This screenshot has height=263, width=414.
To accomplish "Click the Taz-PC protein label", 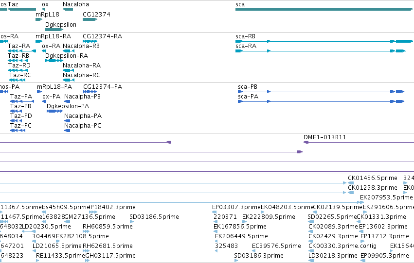I will click(x=21, y=126).
